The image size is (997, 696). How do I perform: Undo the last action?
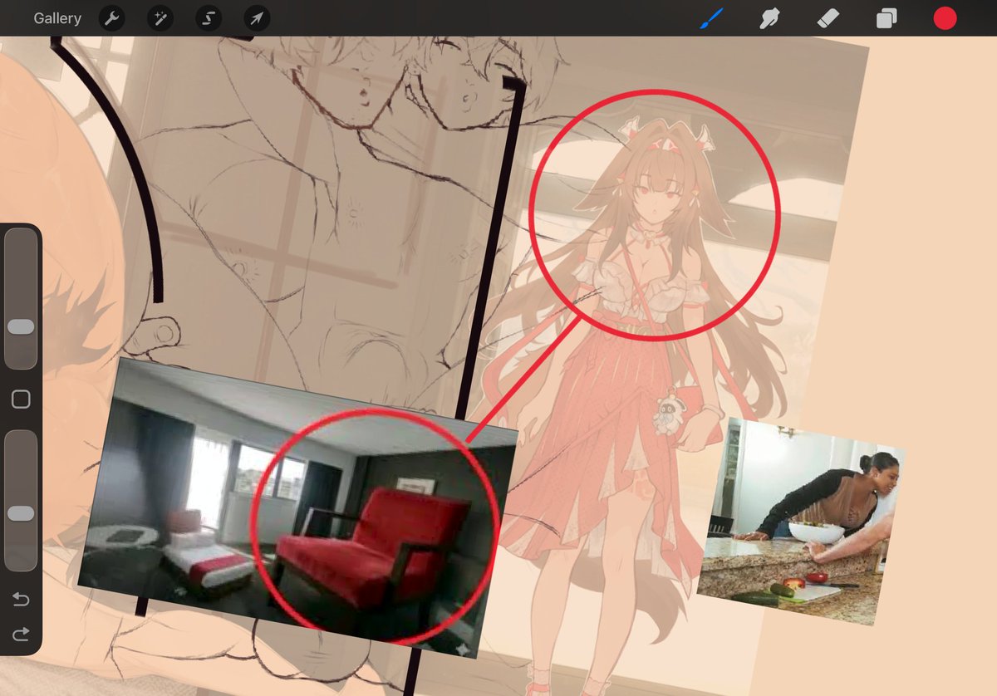tap(21, 599)
